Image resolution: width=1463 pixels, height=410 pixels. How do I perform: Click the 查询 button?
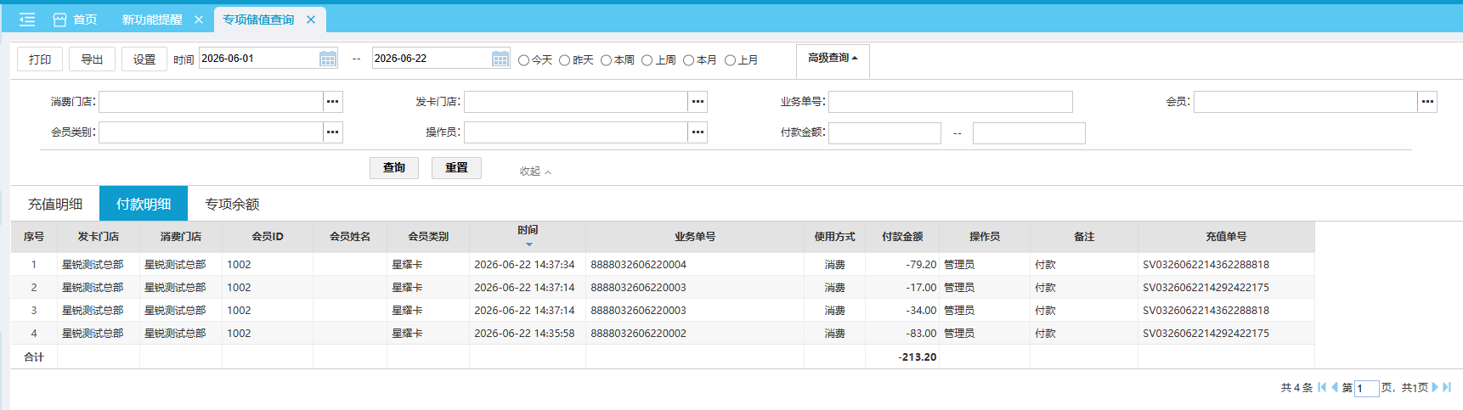coord(394,168)
